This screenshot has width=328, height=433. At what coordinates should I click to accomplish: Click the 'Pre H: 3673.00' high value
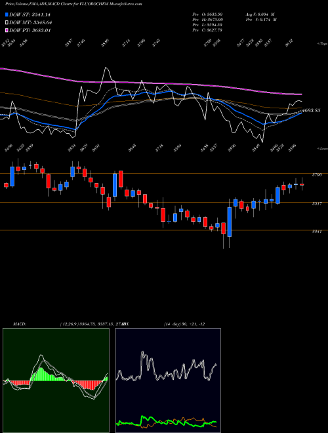pyautogui.click(x=208, y=19)
